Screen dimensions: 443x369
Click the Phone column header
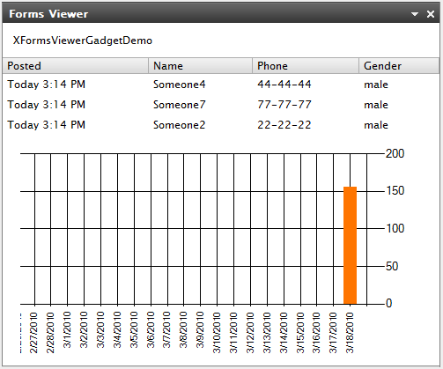(x=306, y=66)
